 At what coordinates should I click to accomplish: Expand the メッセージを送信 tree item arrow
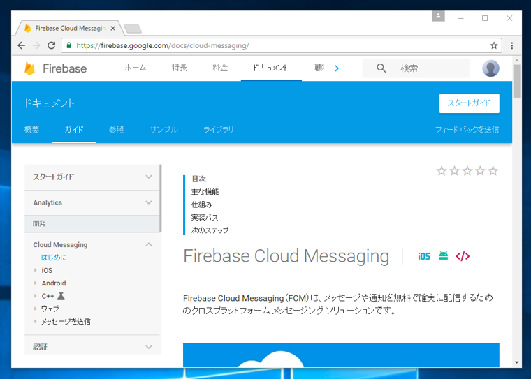point(35,321)
